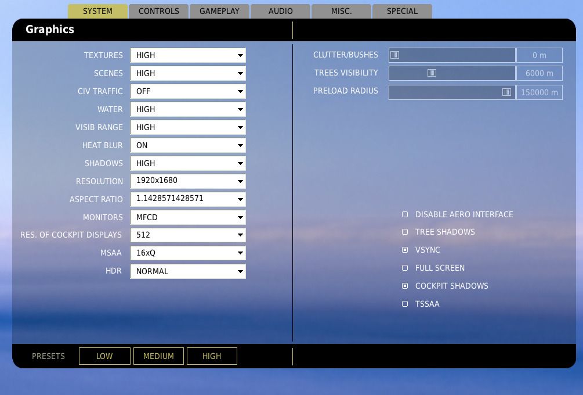Uncheck the VSYNC option
This screenshot has height=395, width=583.
[x=405, y=250]
